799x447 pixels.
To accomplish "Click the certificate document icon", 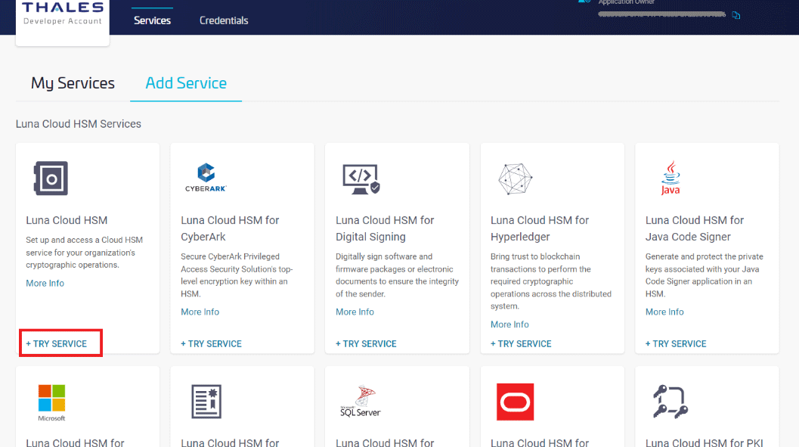I will click(x=206, y=402).
